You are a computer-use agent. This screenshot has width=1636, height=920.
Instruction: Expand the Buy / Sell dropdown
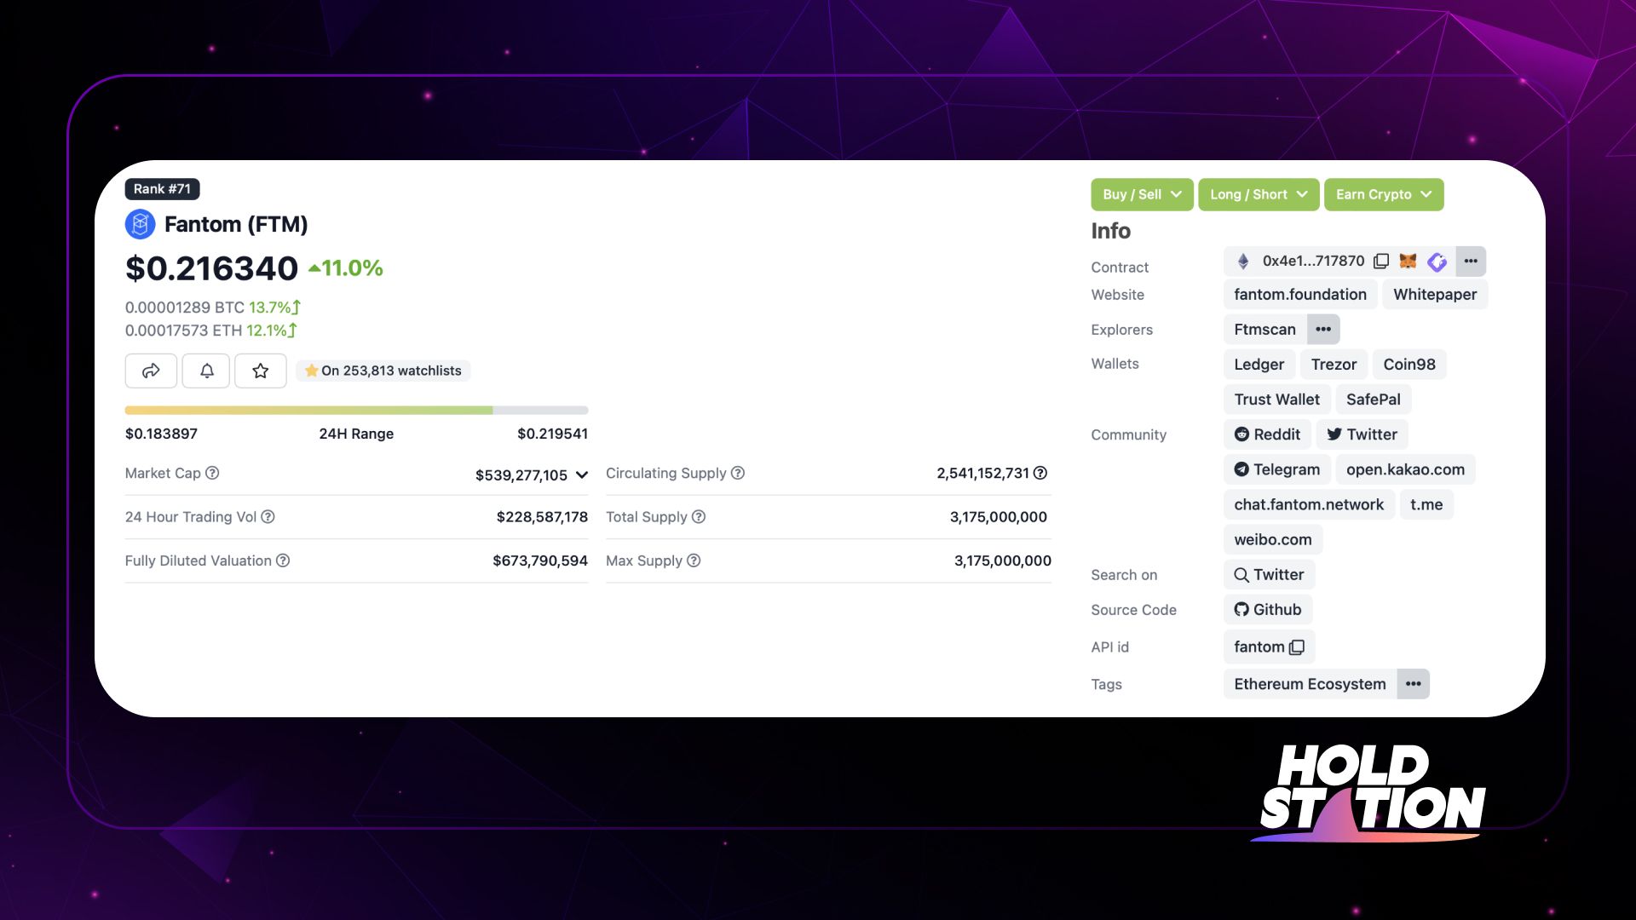click(1139, 193)
